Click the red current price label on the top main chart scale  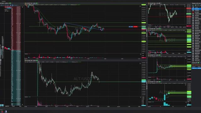coord(144,30)
